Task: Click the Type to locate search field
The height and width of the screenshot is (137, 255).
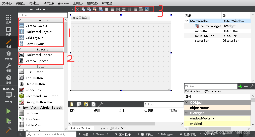Action: (x=51, y=134)
